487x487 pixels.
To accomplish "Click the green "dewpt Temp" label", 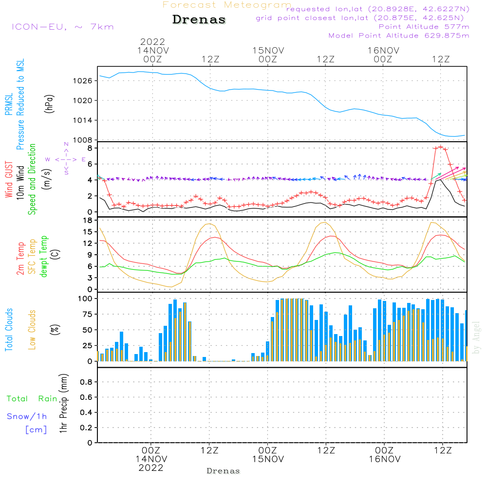I will [43, 256].
